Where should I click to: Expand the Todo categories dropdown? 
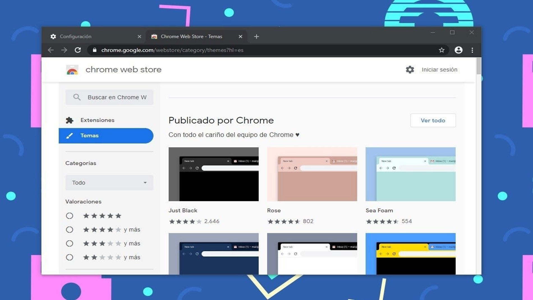click(x=109, y=183)
